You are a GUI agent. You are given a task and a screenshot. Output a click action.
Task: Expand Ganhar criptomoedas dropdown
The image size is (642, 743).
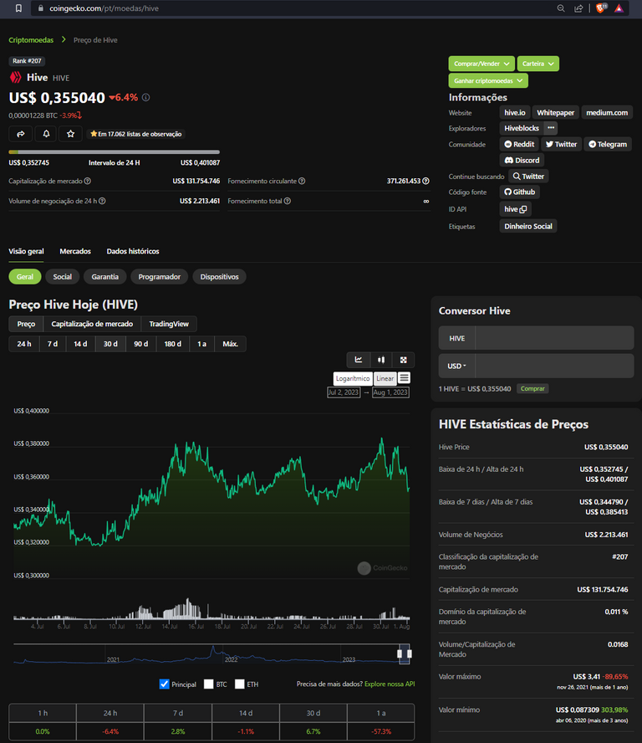click(488, 80)
